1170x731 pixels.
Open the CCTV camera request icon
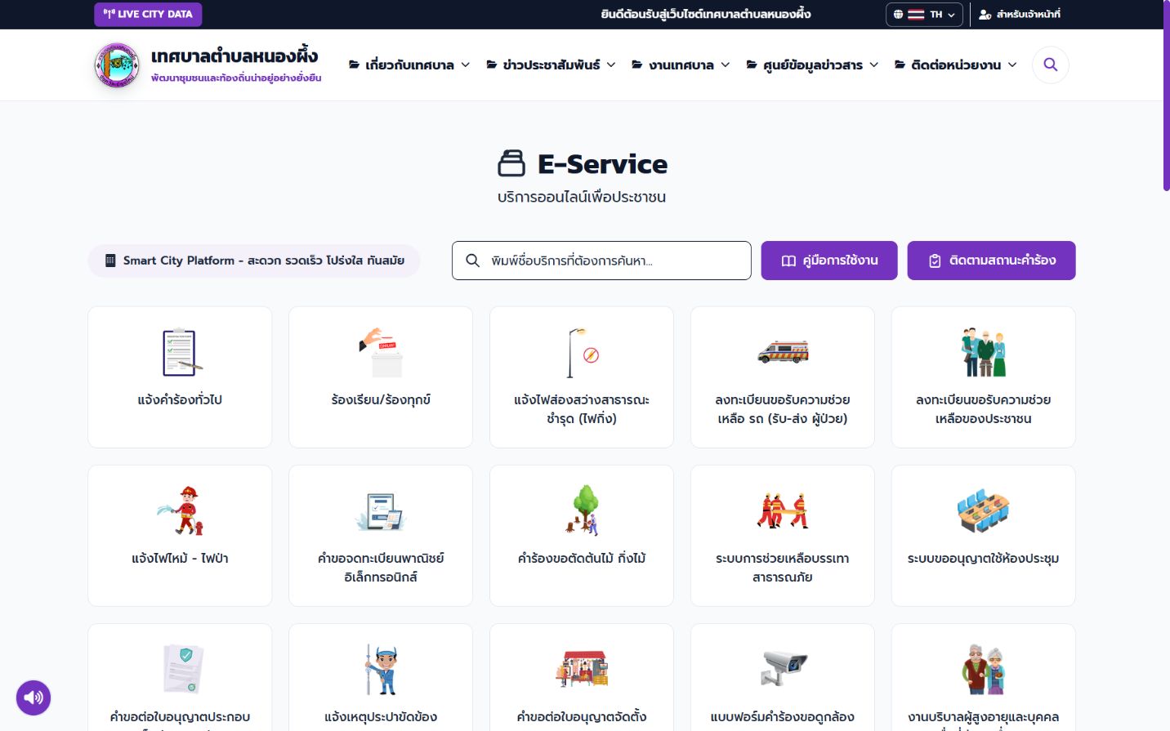point(783,669)
